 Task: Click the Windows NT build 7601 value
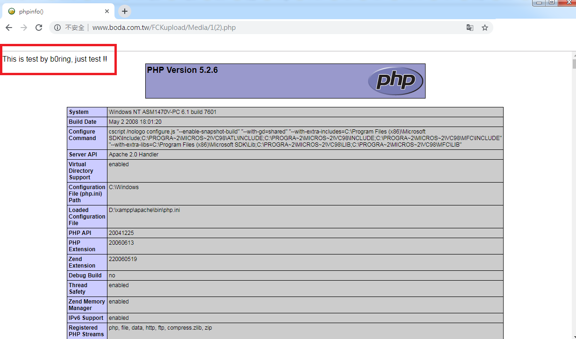pyautogui.click(x=163, y=112)
